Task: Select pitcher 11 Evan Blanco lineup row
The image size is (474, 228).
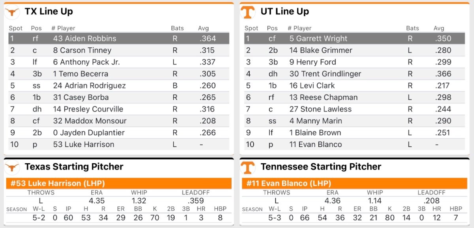Action: (x=354, y=144)
